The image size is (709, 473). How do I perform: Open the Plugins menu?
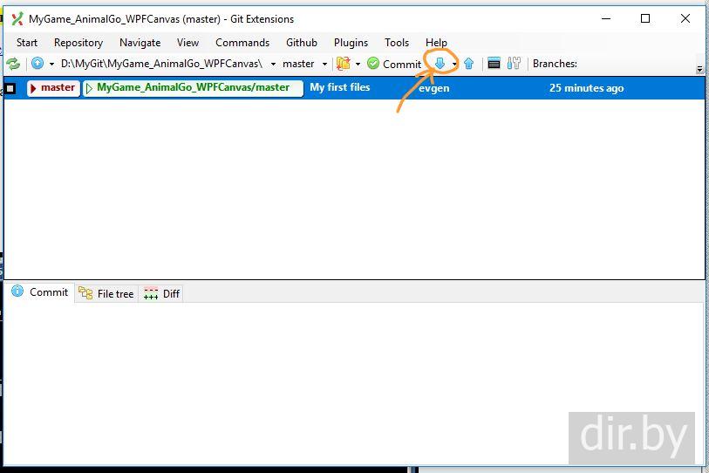tap(351, 43)
